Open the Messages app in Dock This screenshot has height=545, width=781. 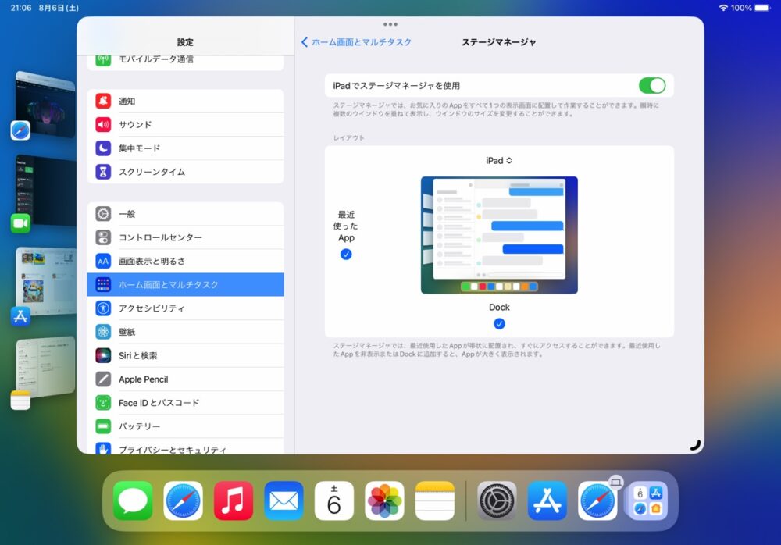(x=133, y=500)
